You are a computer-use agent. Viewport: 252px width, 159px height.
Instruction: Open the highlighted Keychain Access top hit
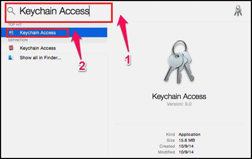coord(54,33)
